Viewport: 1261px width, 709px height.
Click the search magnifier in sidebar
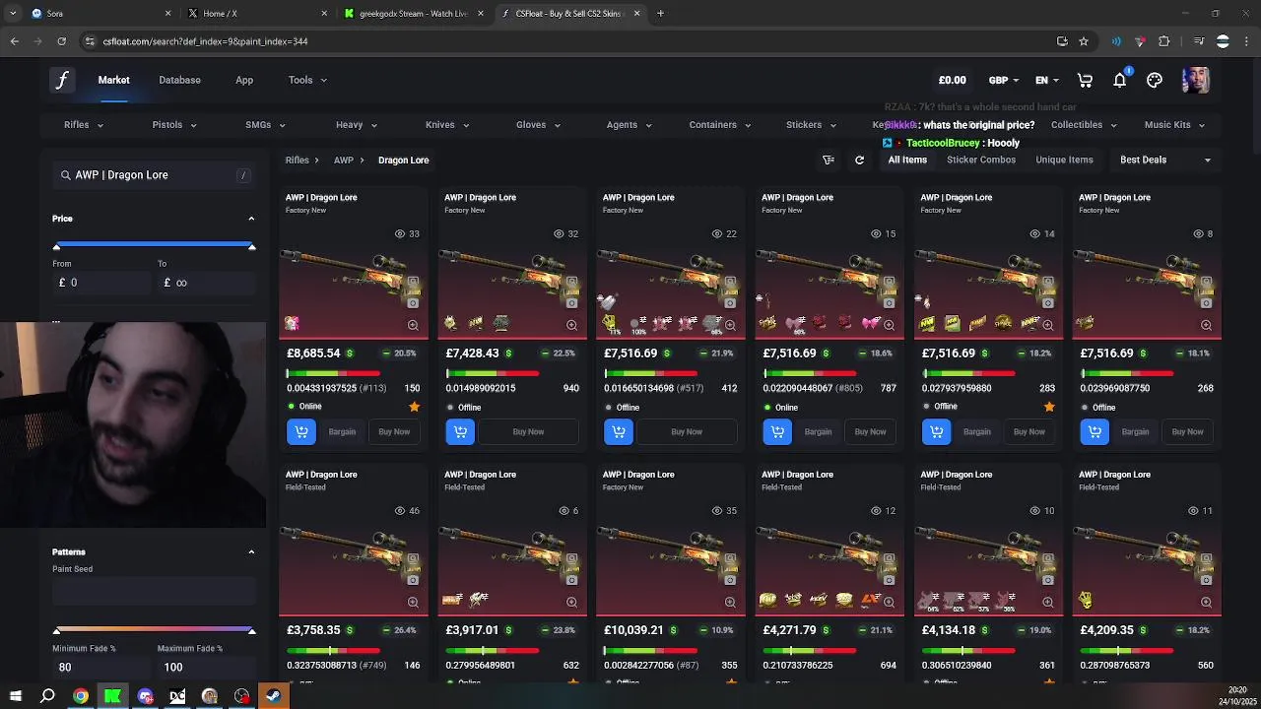coord(66,175)
